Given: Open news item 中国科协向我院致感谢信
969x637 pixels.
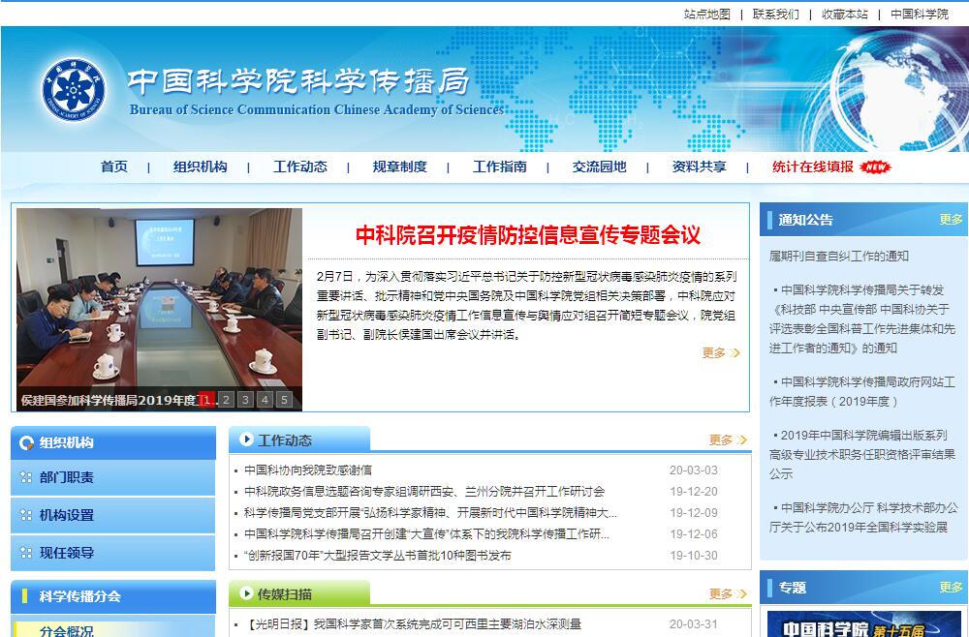Looking at the screenshot, I should (x=308, y=470).
